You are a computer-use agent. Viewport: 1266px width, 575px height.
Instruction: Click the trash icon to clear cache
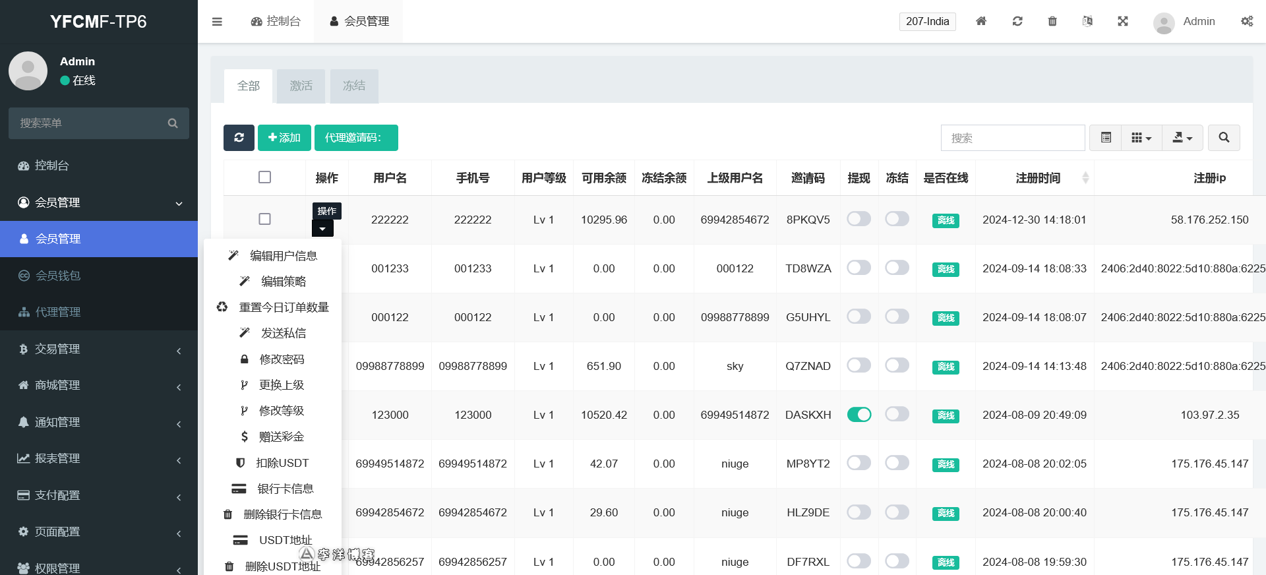pyautogui.click(x=1052, y=21)
